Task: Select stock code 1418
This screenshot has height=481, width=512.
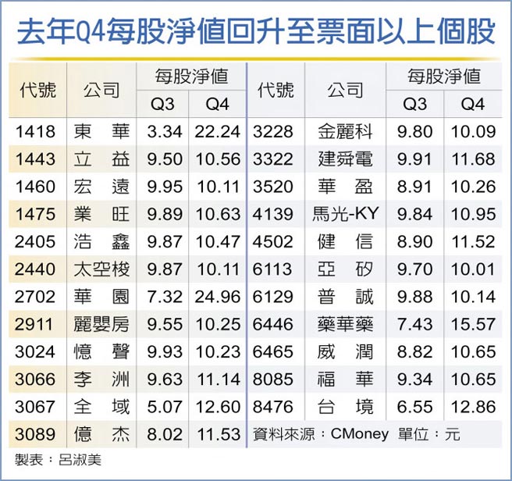Action: coord(35,132)
